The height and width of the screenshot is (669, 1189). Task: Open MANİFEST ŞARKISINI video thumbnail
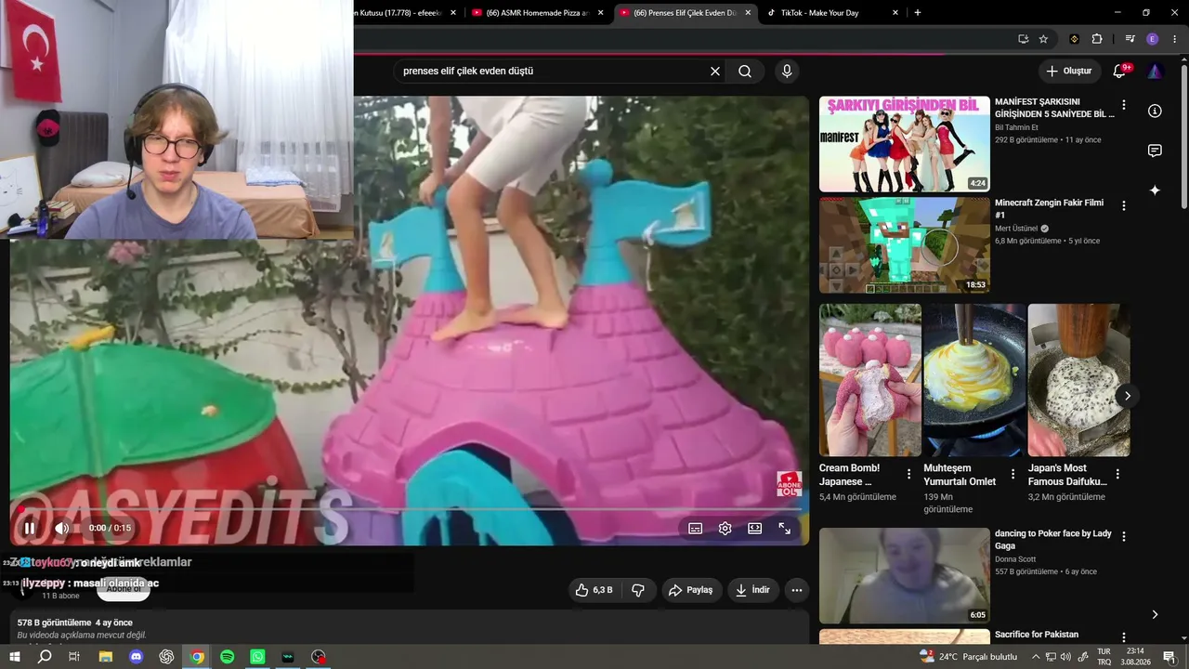click(905, 144)
